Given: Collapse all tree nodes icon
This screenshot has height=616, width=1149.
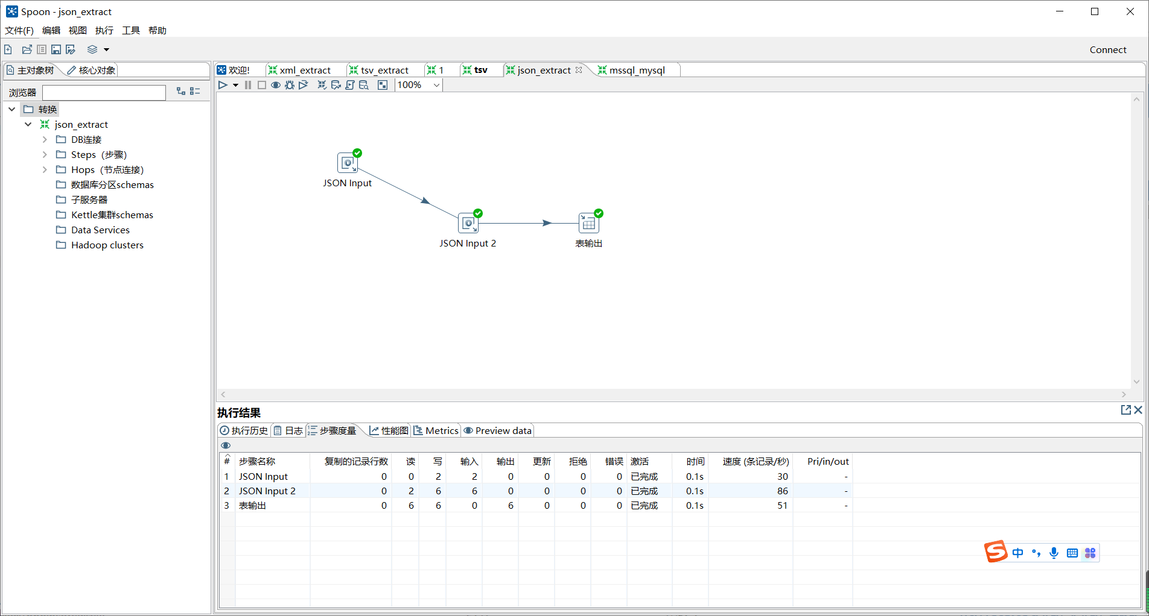Looking at the screenshot, I should tap(195, 91).
